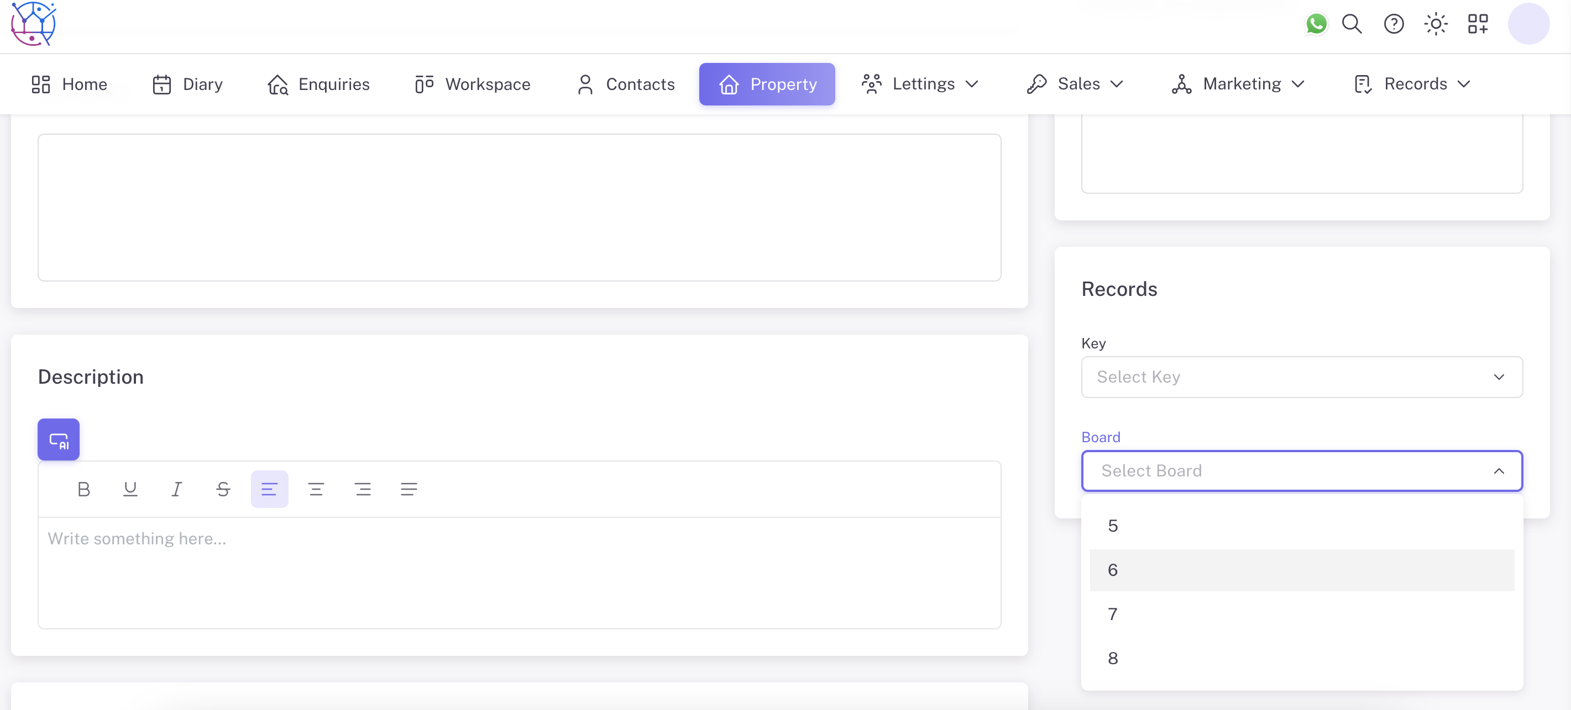Open the global search

pyautogui.click(x=1352, y=24)
